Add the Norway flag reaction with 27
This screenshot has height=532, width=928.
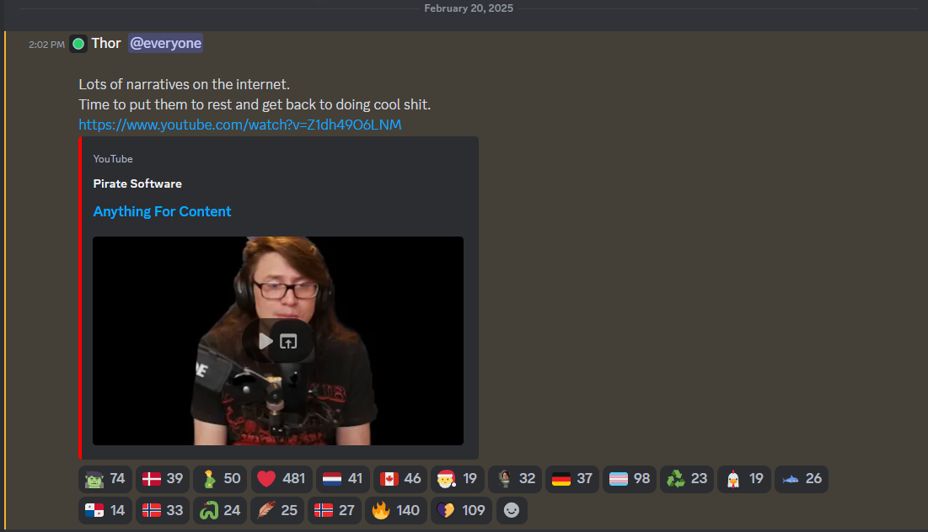[335, 510]
